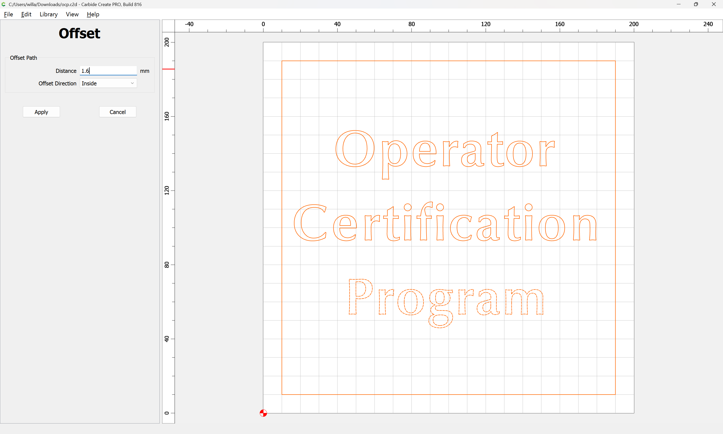This screenshot has width=723, height=434.
Task: Open the View menu
Action: pos(72,14)
